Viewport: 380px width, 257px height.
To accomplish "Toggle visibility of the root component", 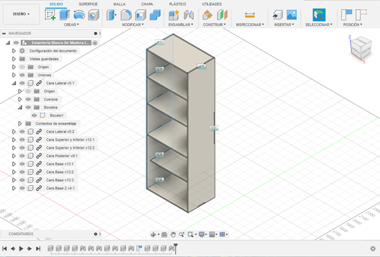I will coord(16,43).
